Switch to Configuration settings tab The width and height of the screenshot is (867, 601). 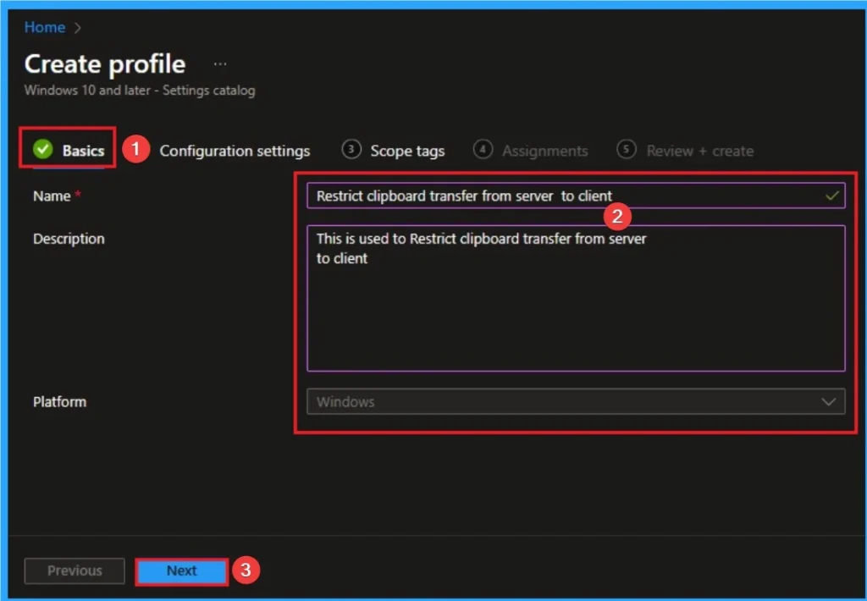coord(235,150)
